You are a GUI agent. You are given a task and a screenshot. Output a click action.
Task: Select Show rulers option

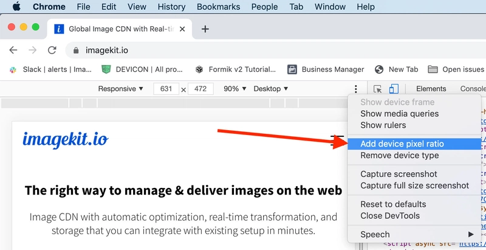click(414, 125)
